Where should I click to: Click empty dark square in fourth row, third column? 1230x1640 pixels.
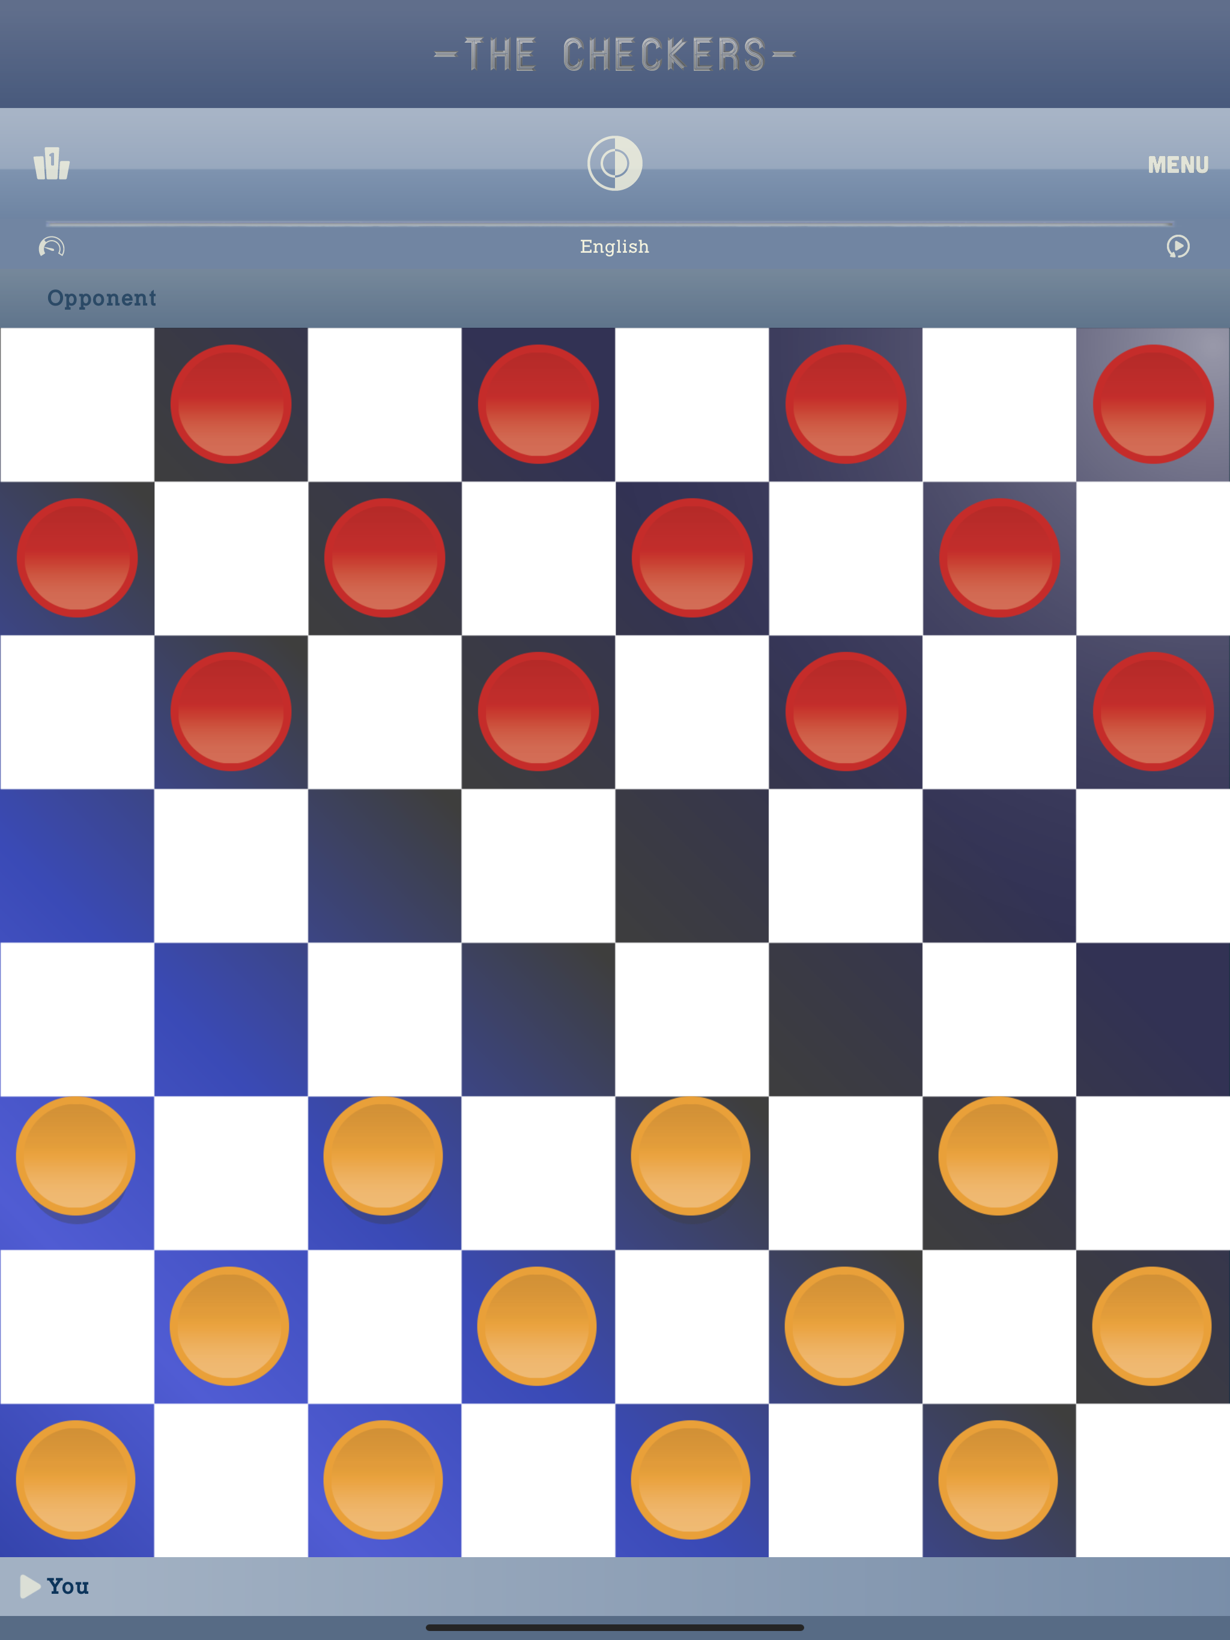[x=384, y=865]
